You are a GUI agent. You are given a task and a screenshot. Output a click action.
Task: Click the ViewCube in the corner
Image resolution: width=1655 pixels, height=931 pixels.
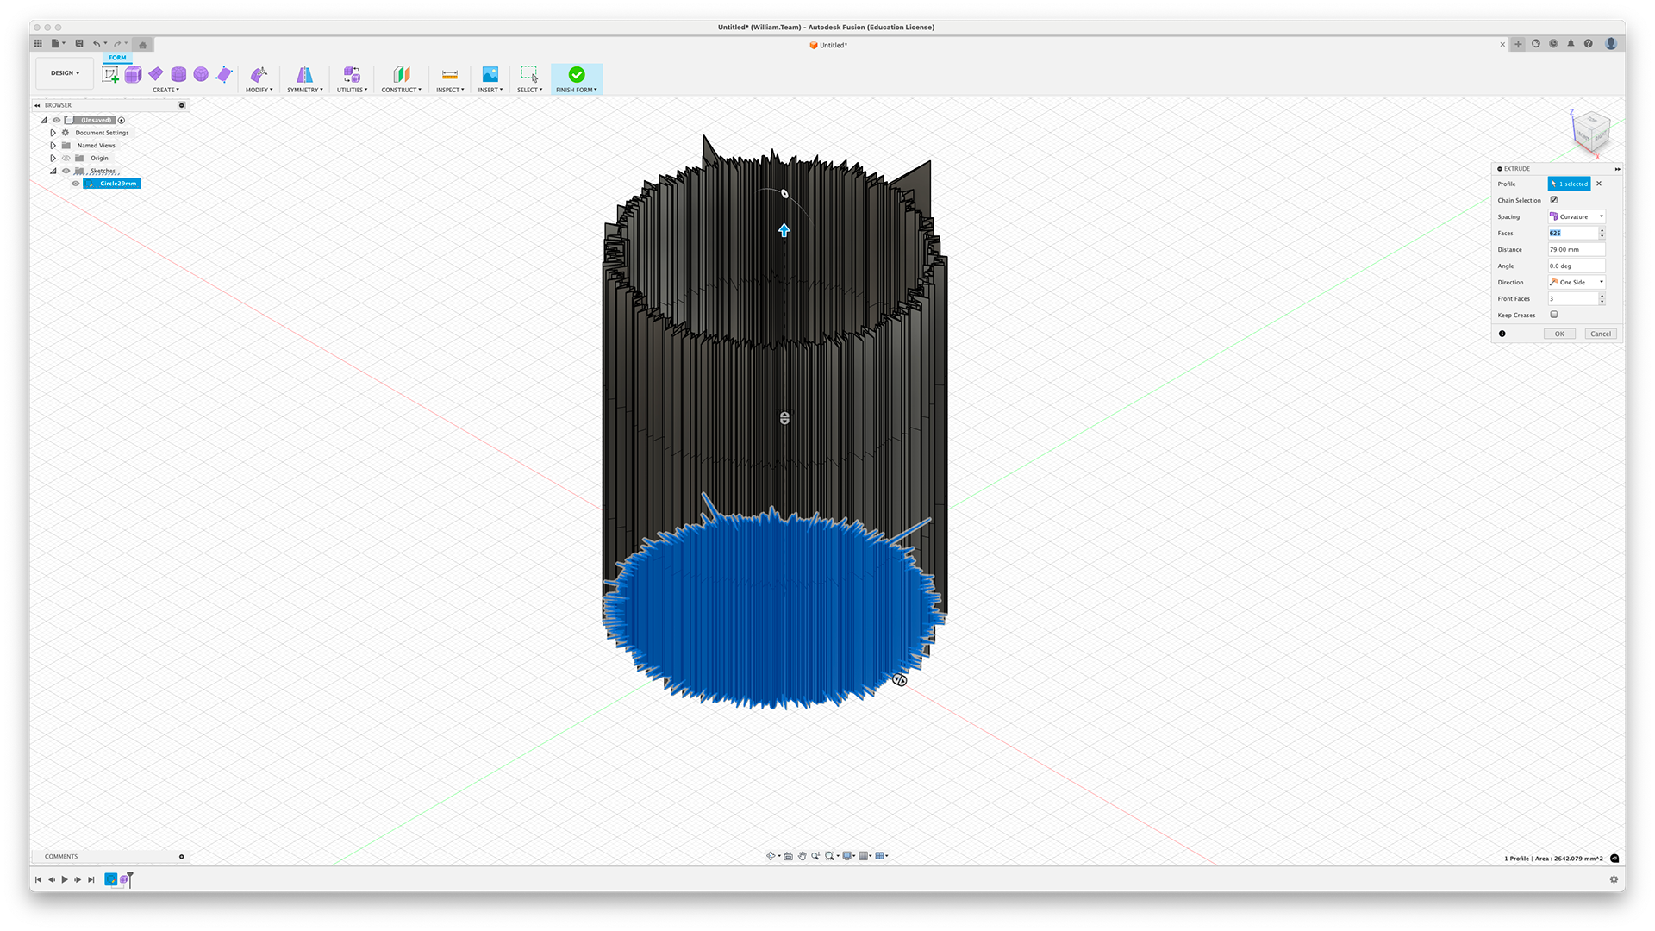click(1591, 132)
